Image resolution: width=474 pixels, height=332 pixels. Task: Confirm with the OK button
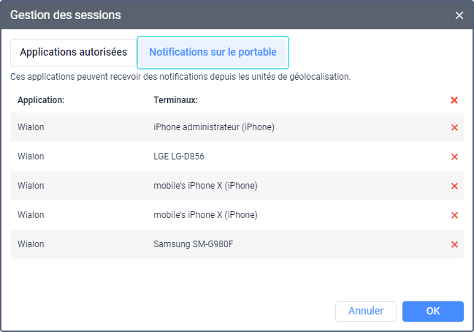pyautogui.click(x=432, y=311)
